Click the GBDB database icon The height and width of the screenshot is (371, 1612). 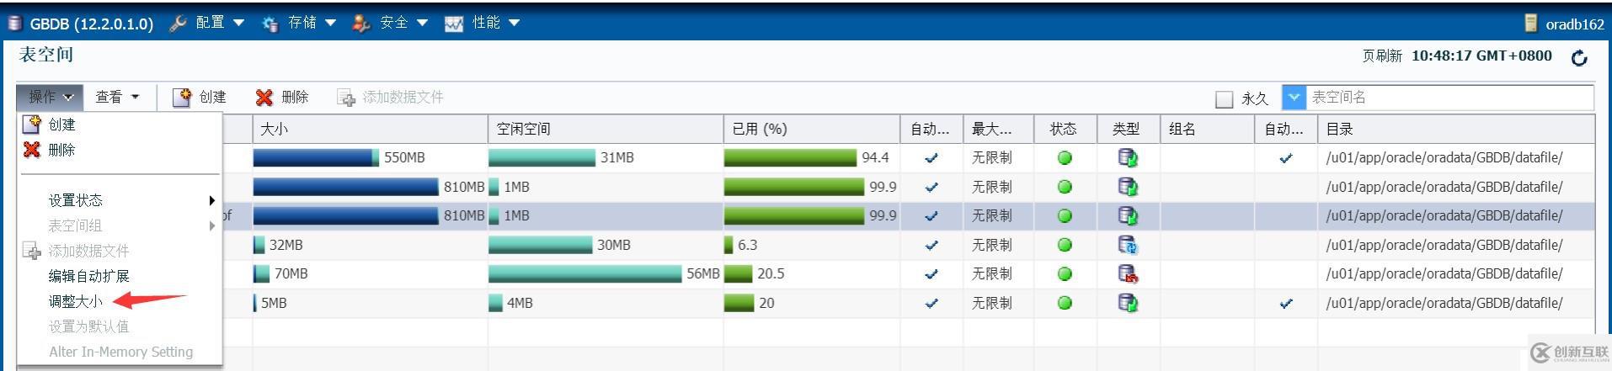coord(14,24)
